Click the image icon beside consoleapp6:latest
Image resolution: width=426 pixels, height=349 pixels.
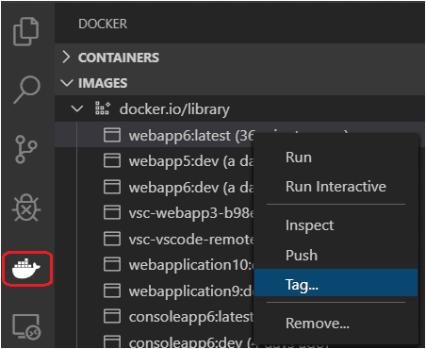(x=112, y=316)
